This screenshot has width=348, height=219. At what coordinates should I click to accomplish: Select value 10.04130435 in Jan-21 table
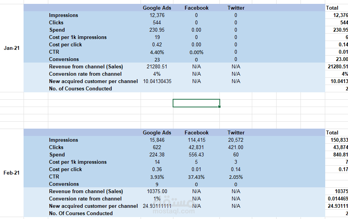(x=157, y=81)
